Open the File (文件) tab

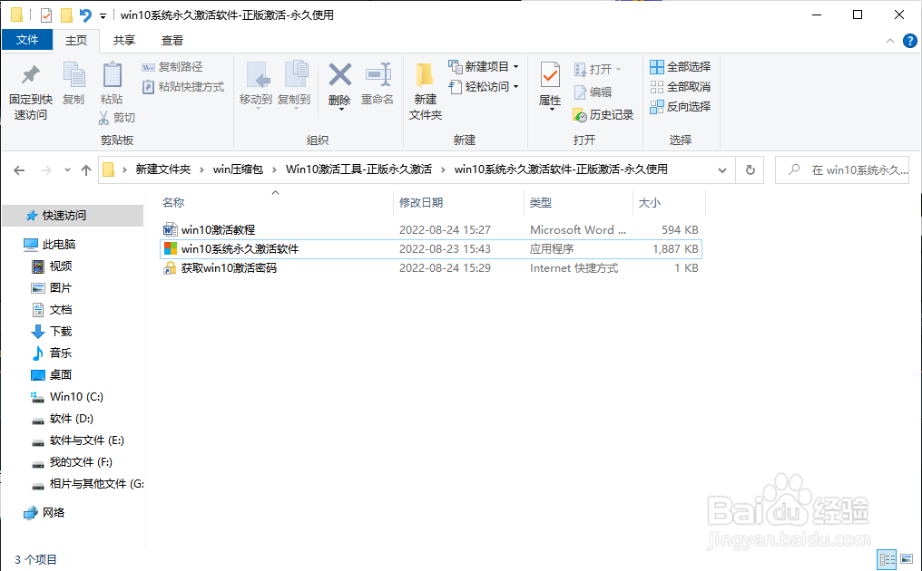pos(27,40)
